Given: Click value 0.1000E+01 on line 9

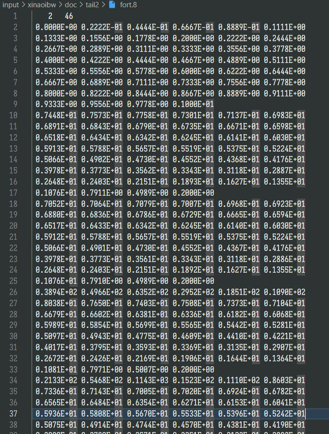Looking at the screenshot, I should (x=193, y=104).
